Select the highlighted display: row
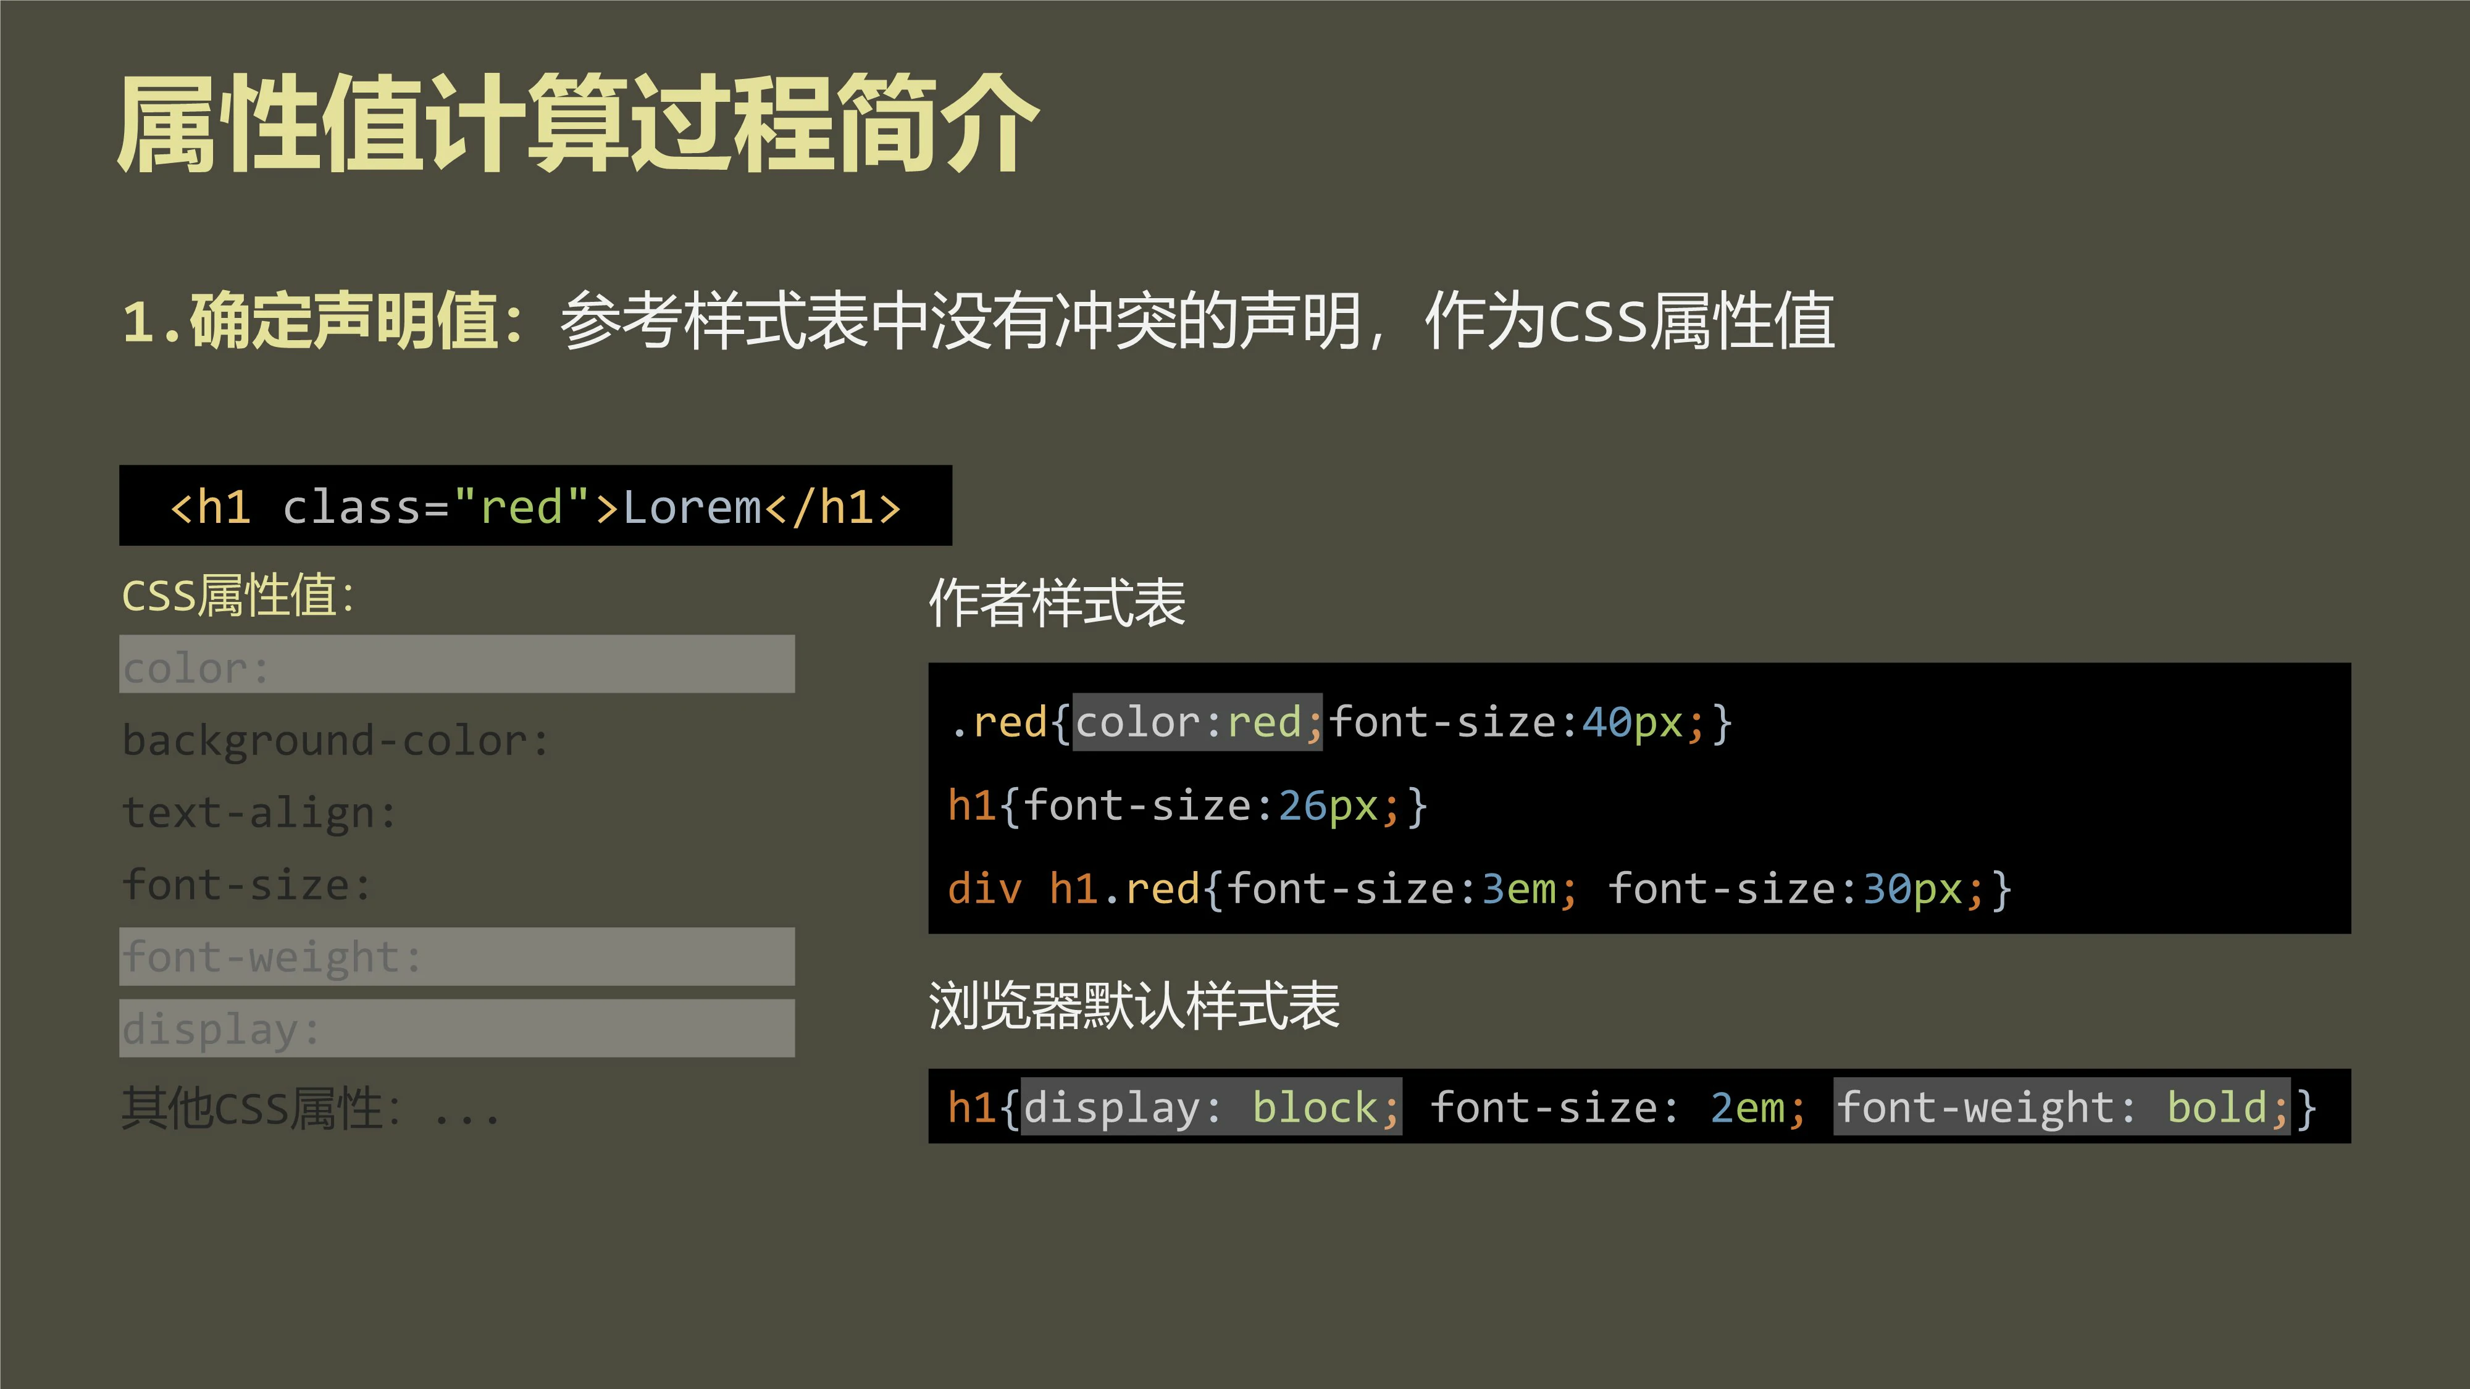This screenshot has width=2470, height=1389. 456,1030
